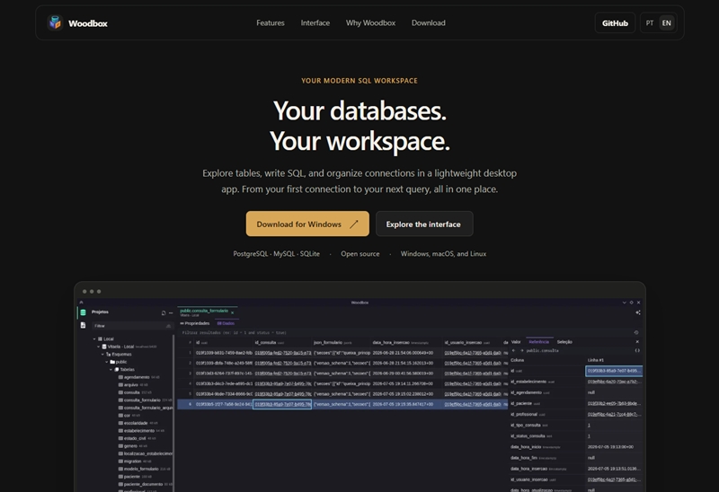Click the arrow icon on Download for Windows
The width and height of the screenshot is (719, 492).
pyautogui.click(x=354, y=224)
